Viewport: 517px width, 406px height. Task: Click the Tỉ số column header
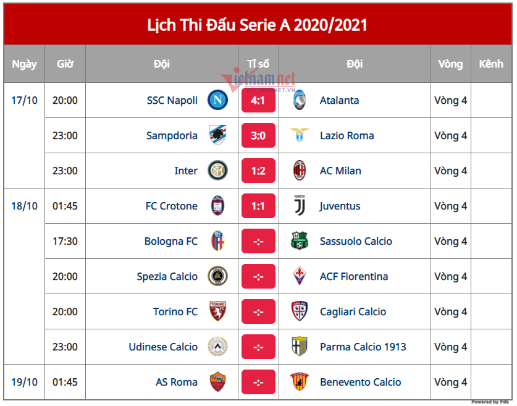258,64
